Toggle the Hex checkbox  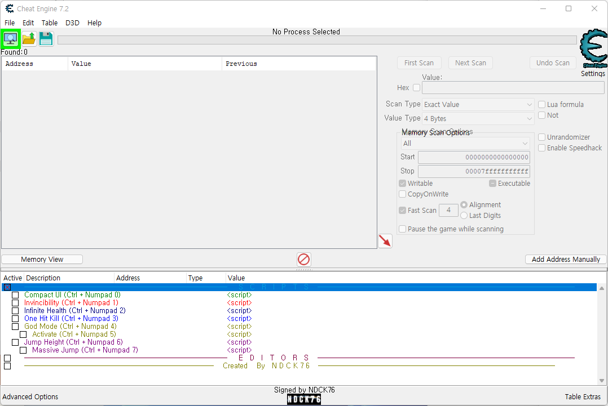coord(416,88)
